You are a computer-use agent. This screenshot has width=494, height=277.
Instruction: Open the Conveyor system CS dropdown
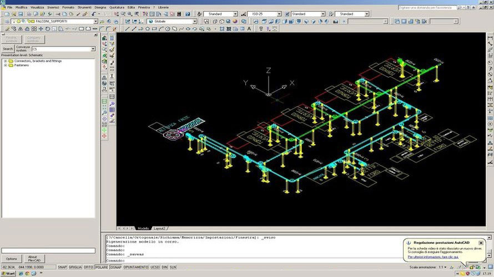coord(93,49)
